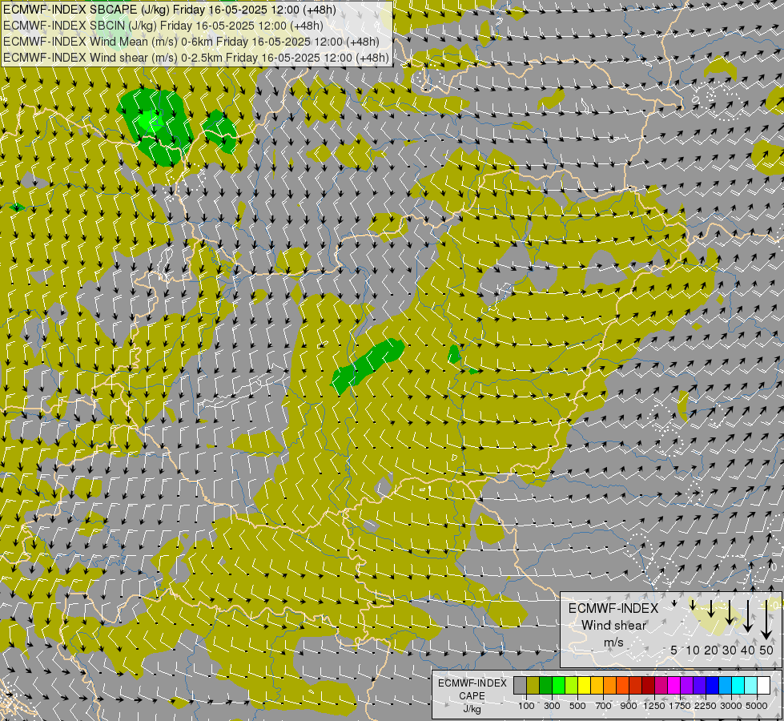Screen dimensions: 784x721
Task: Click the wind shear legend value 5
Action: [674, 650]
